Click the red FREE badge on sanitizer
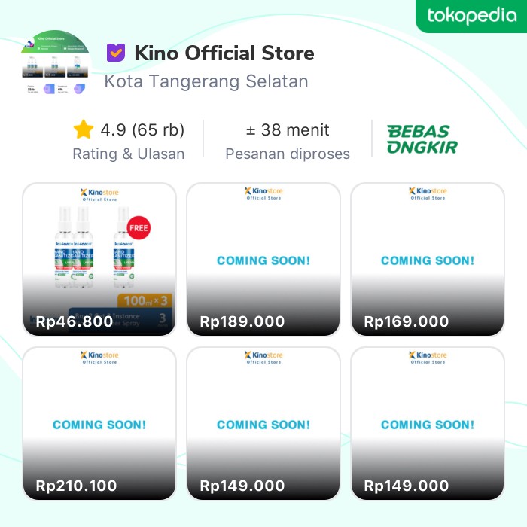This screenshot has width=527, height=527. [x=139, y=226]
